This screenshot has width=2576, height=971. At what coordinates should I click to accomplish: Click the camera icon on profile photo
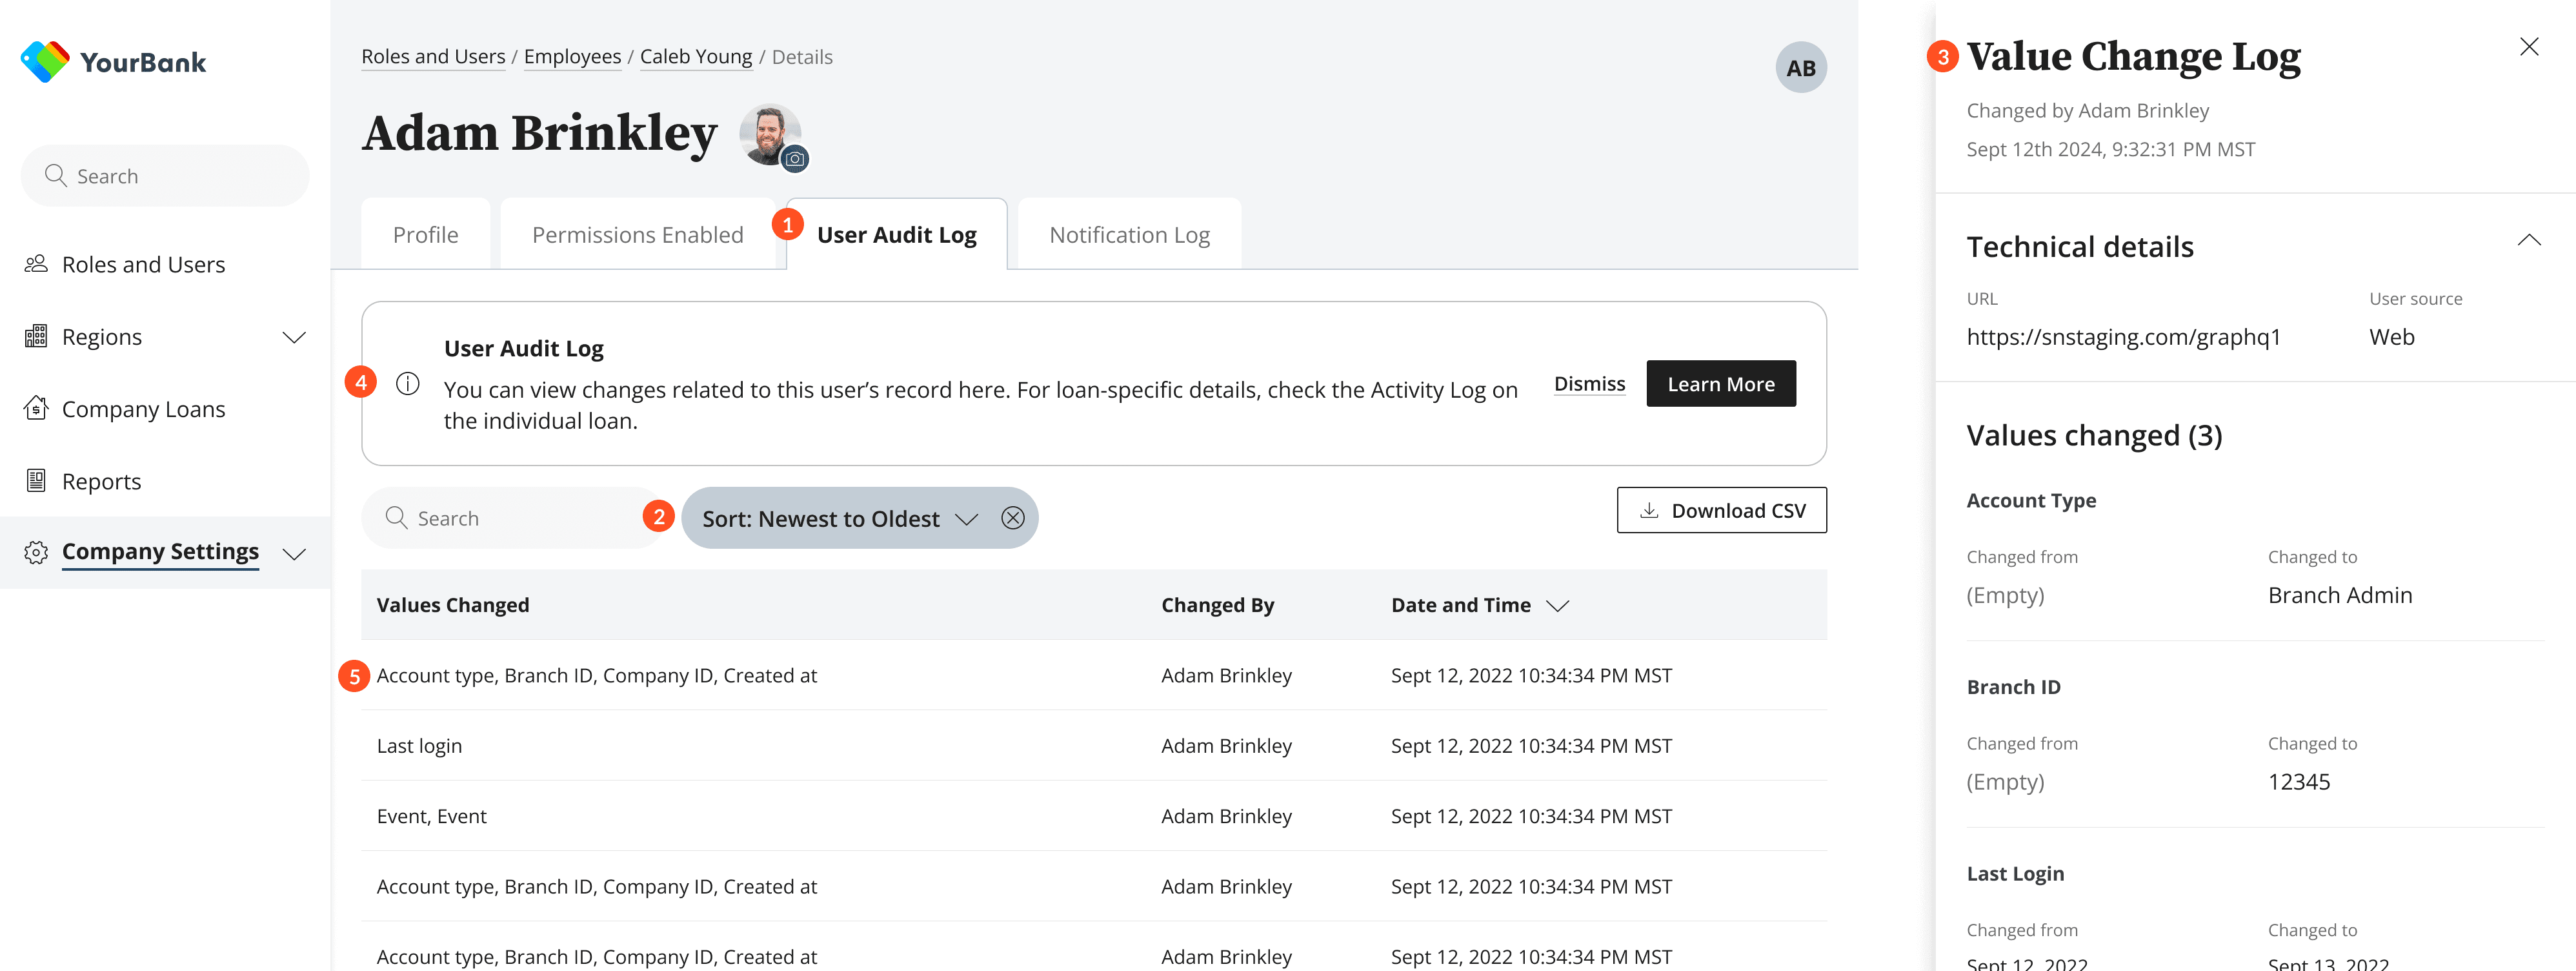pyautogui.click(x=795, y=159)
